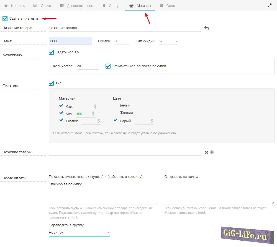Uncheck the Сделать платным checkbox
The height and width of the screenshot is (247, 277).
5,19
